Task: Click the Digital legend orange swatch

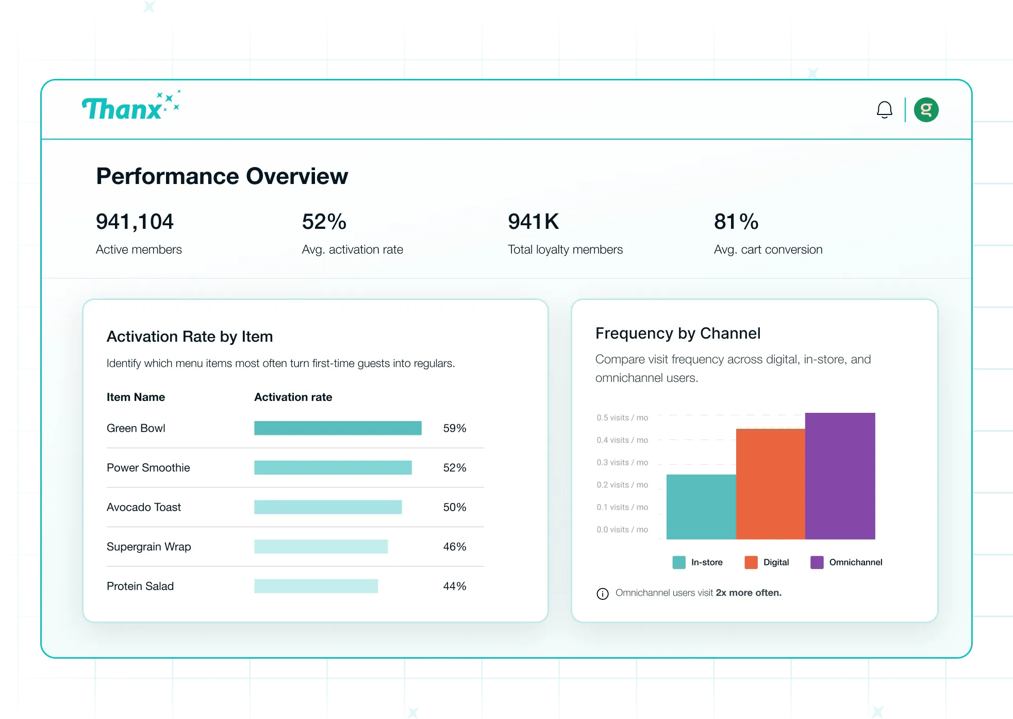Action: click(x=751, y=562)
